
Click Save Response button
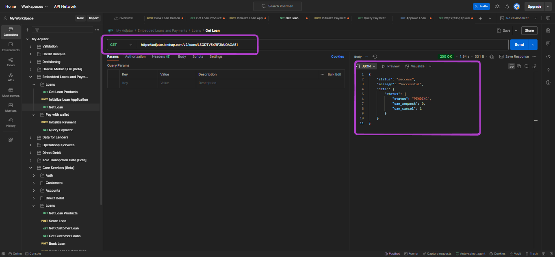[514, 56]
